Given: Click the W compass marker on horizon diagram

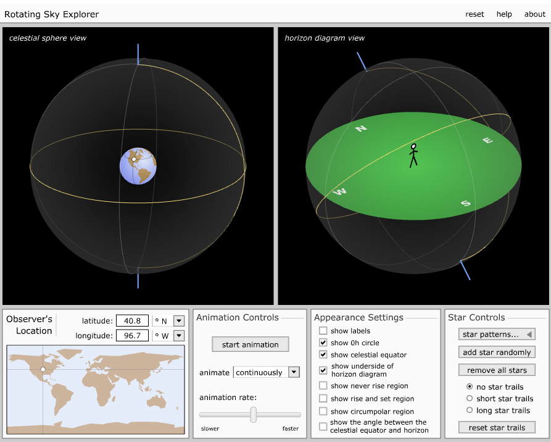Looking at the screenshot, I should point(339,192).
